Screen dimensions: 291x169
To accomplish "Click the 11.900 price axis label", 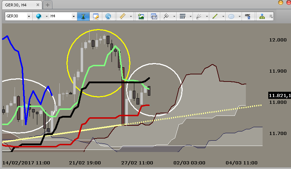I will (278, 71).
